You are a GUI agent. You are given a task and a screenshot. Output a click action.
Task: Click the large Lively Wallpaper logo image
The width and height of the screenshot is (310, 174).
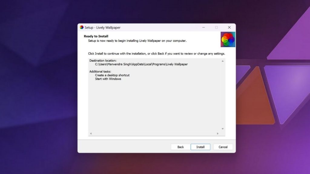pos(228,40)
